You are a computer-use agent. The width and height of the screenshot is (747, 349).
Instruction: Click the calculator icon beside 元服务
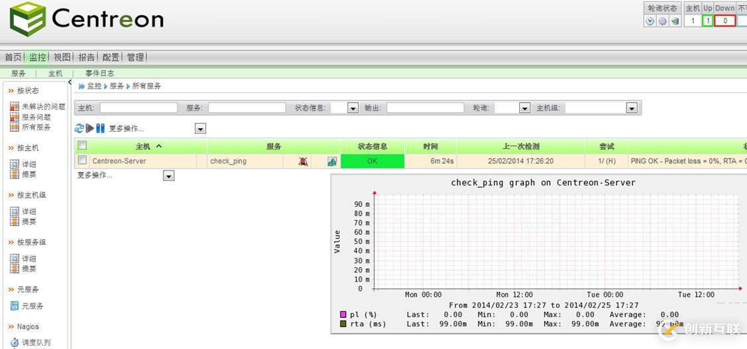coord(15,306)
